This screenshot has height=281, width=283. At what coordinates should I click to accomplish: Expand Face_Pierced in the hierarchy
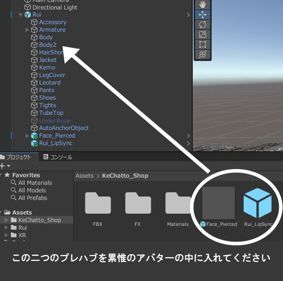[x=27, y=136]
